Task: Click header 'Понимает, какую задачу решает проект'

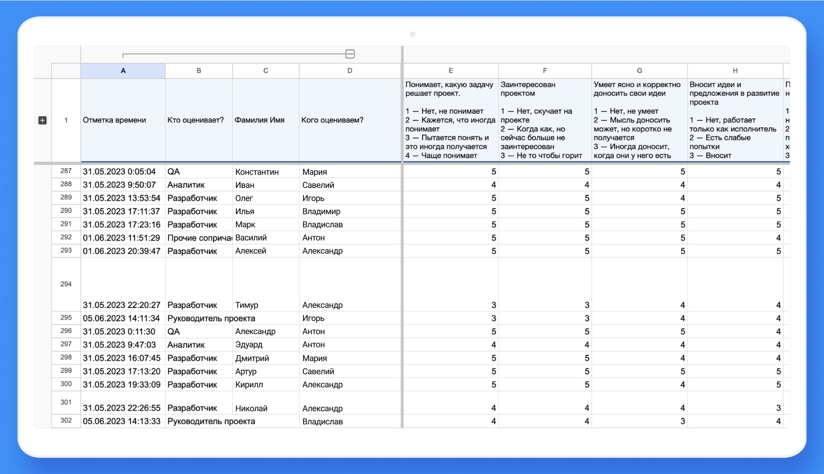Action: 451,120
